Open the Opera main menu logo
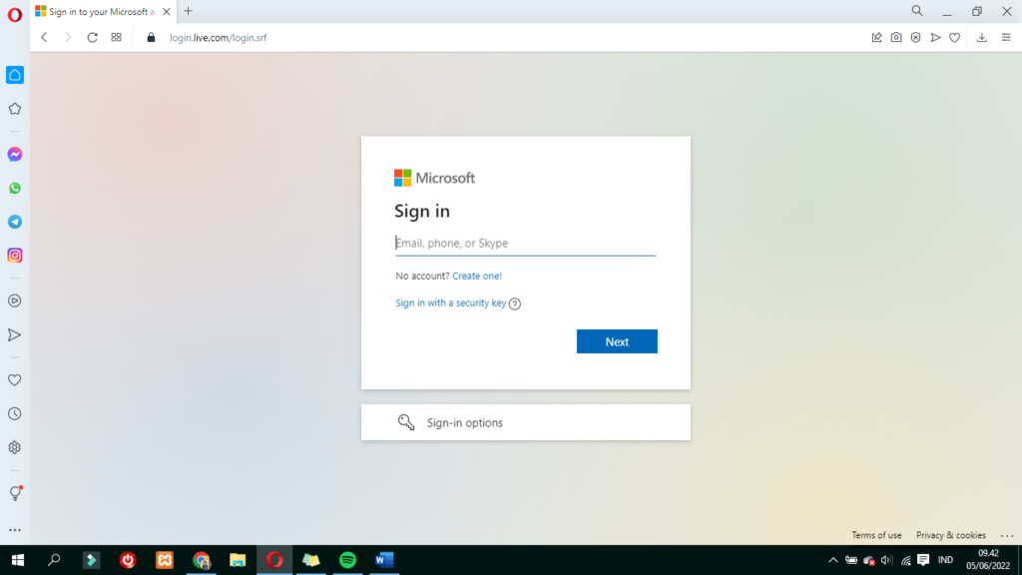The height and width of the screenshot is (575, 1022). click(x=14, y=14)
